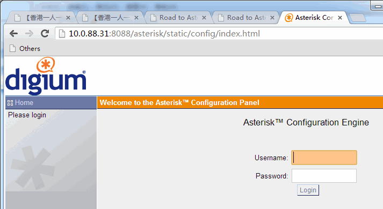Click the Please login text
Viewport: 383px width, 209px height.
click(x=27, y=115)
